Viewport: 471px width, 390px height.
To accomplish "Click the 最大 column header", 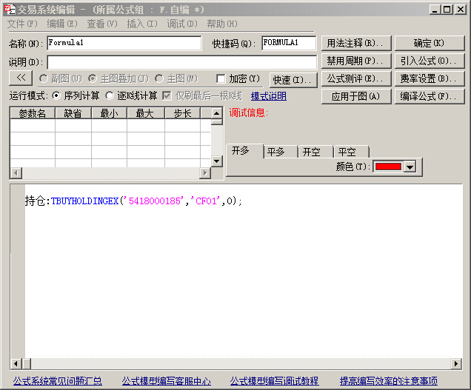I will tap(145, 113).
